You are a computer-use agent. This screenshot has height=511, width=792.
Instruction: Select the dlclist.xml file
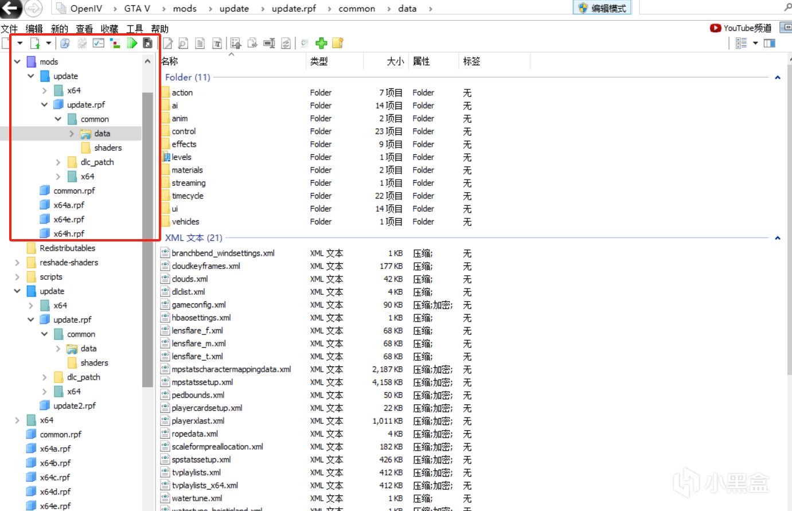coord(188,292)
